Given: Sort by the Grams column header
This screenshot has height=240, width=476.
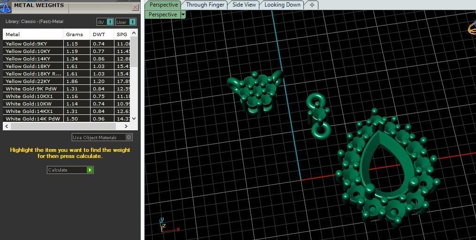Looking at the screenshot, I should tap(76, 34).
